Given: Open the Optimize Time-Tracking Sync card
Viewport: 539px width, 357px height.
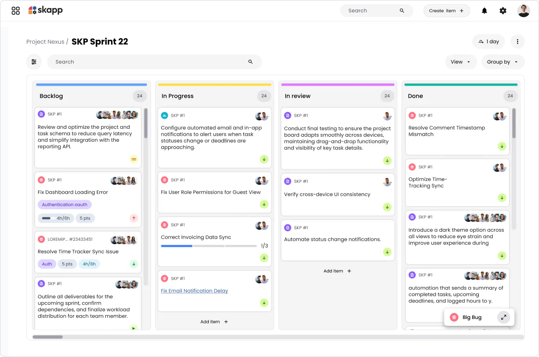Looking at the screenshot, I should click(457, 182).
